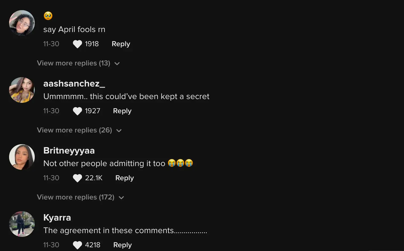Open aashsanchez_ profile picture
Image resolution: width=404 pixels, height=251 pixels.
(22, 90)
